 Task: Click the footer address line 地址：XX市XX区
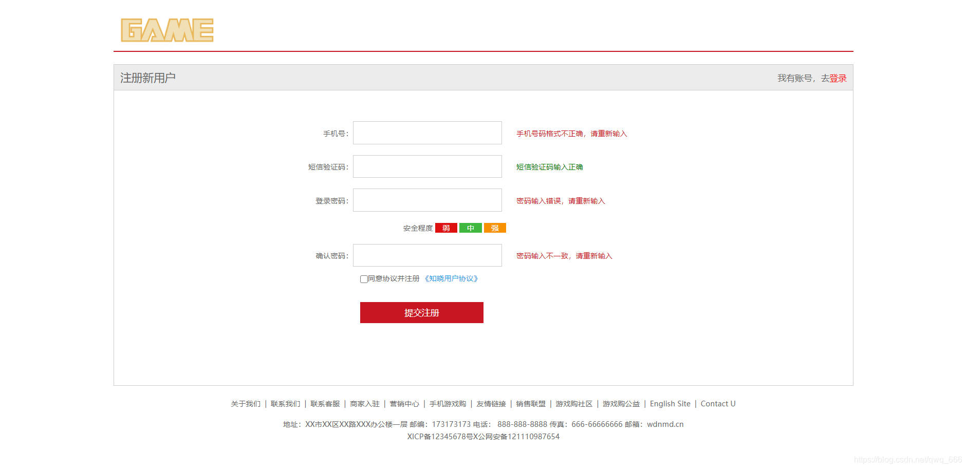(483, 424)
